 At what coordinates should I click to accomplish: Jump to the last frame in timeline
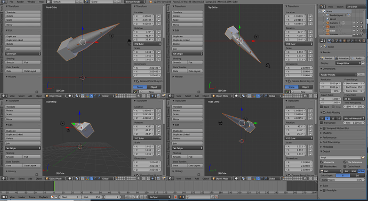(x=145, y=197)
